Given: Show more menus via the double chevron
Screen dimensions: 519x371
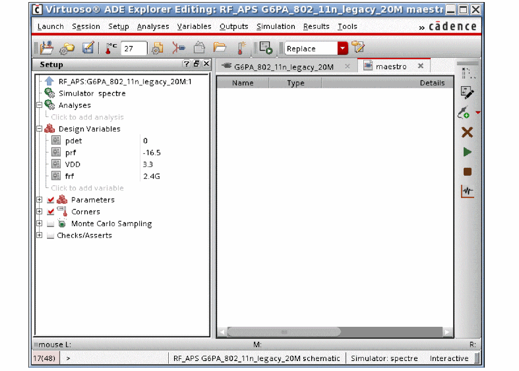Looking at the screenshot, I should [x=422, y=28].
